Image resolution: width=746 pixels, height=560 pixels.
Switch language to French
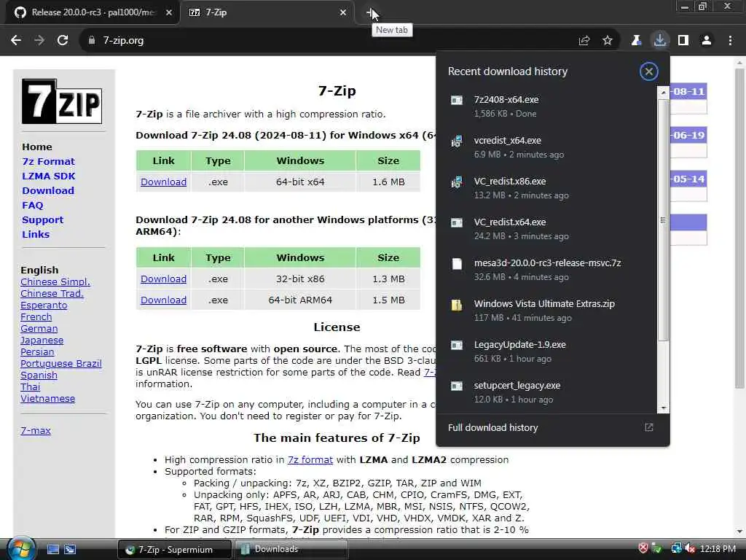pyautogui.click(x=36, y=316)
